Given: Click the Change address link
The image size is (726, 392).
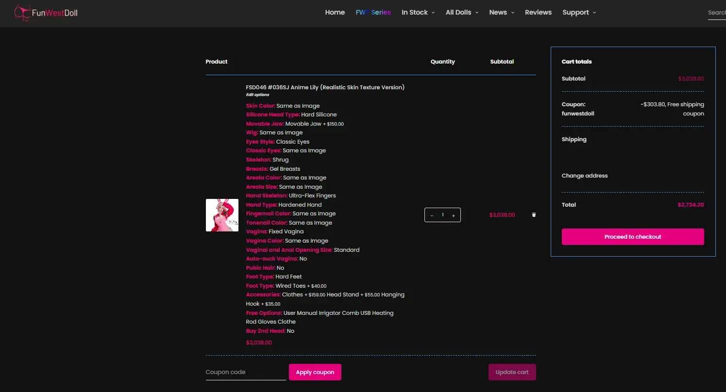Looking at the screenshot, I should pos(585,176).
